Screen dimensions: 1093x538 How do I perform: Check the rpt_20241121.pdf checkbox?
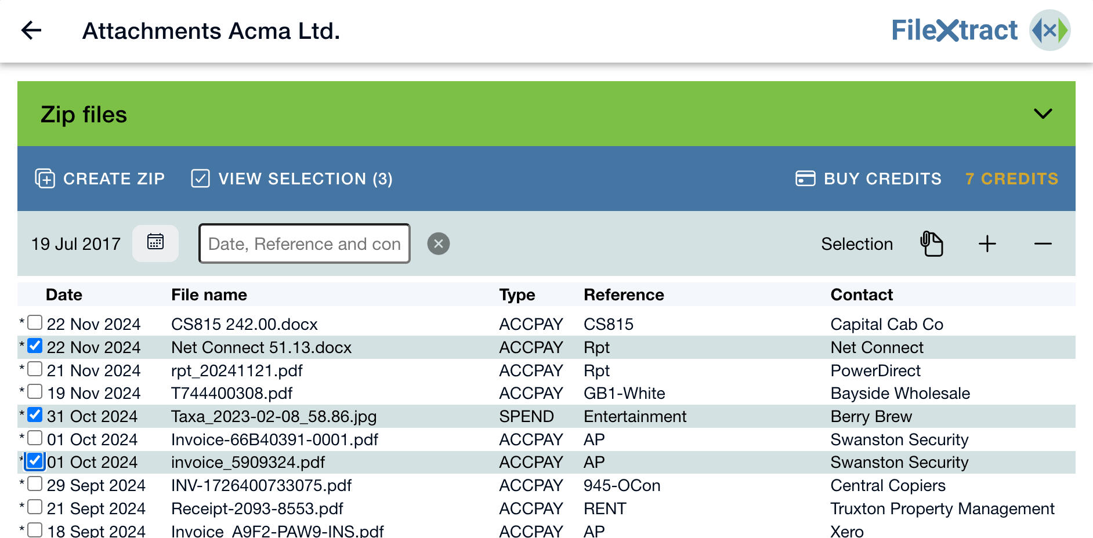point(36,370)
